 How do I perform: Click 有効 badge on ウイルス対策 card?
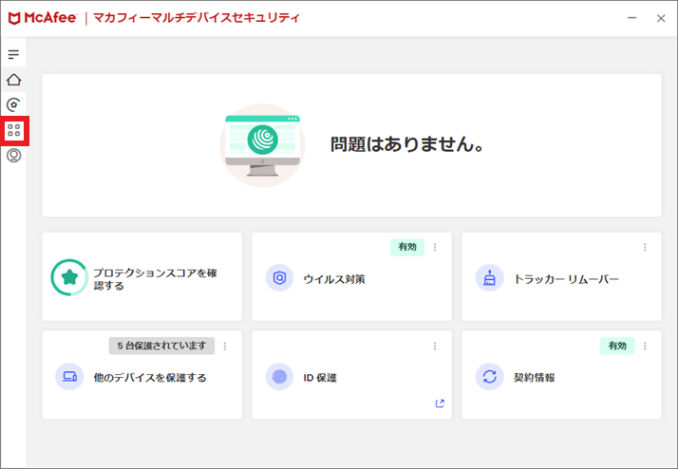click(x=407, y=247)
